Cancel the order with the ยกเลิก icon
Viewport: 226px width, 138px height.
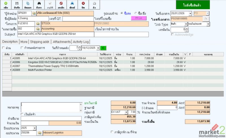61,5
